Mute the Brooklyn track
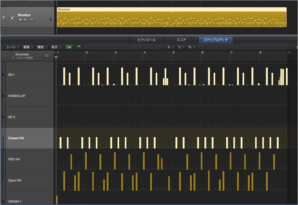Viewport: 298px width, 205px height. tap(20, 20)
